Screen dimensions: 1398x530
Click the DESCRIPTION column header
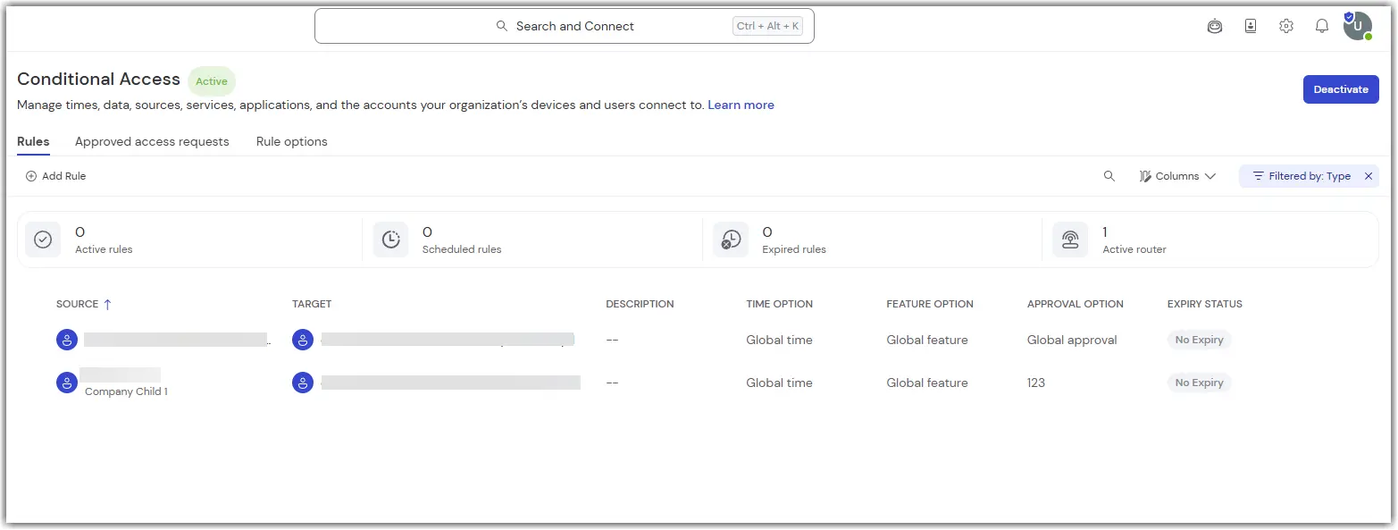tap(640, 304)
